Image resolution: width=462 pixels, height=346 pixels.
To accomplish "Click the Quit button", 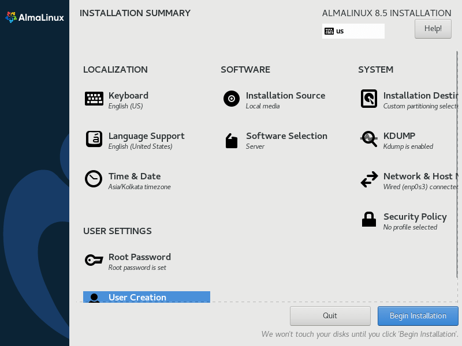I will 330,315.
